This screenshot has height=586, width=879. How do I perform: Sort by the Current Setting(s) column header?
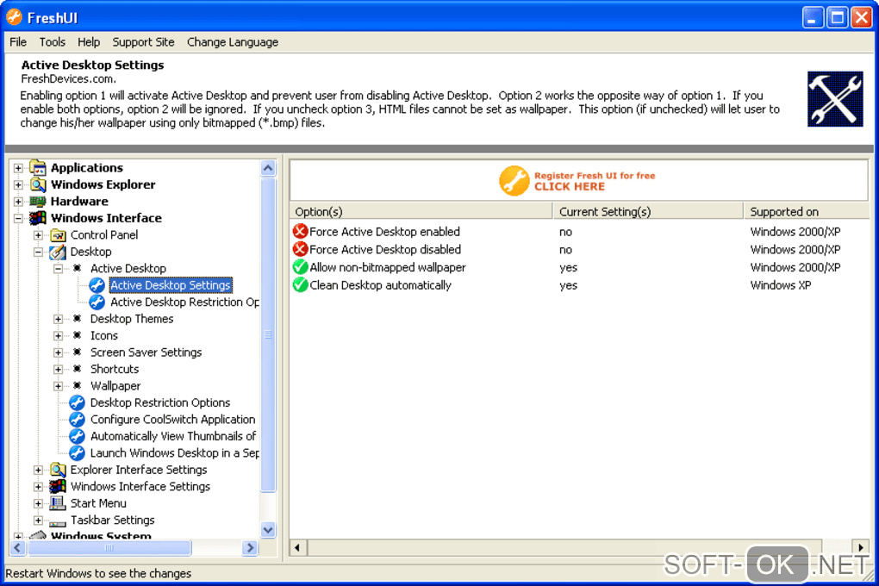pyautogui.click(x=648, y=211)
